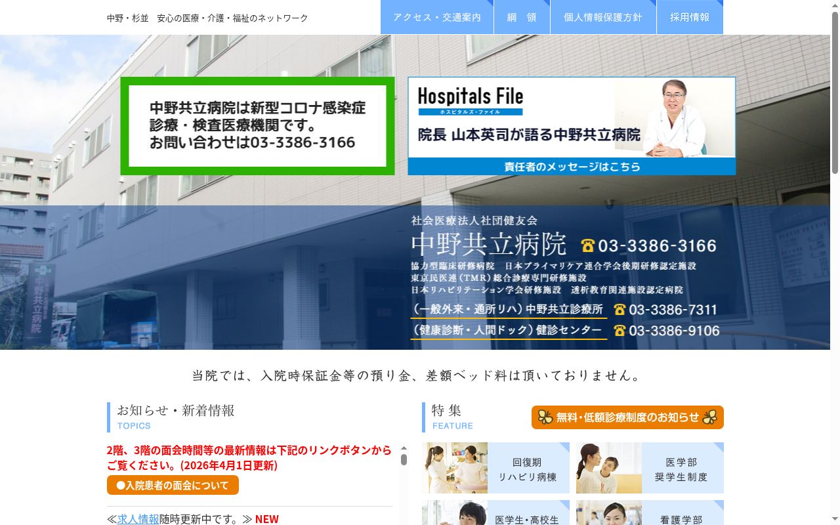
Task: Click 無料・低額診療制度のお知らせ button
Action: coord(627,417)
